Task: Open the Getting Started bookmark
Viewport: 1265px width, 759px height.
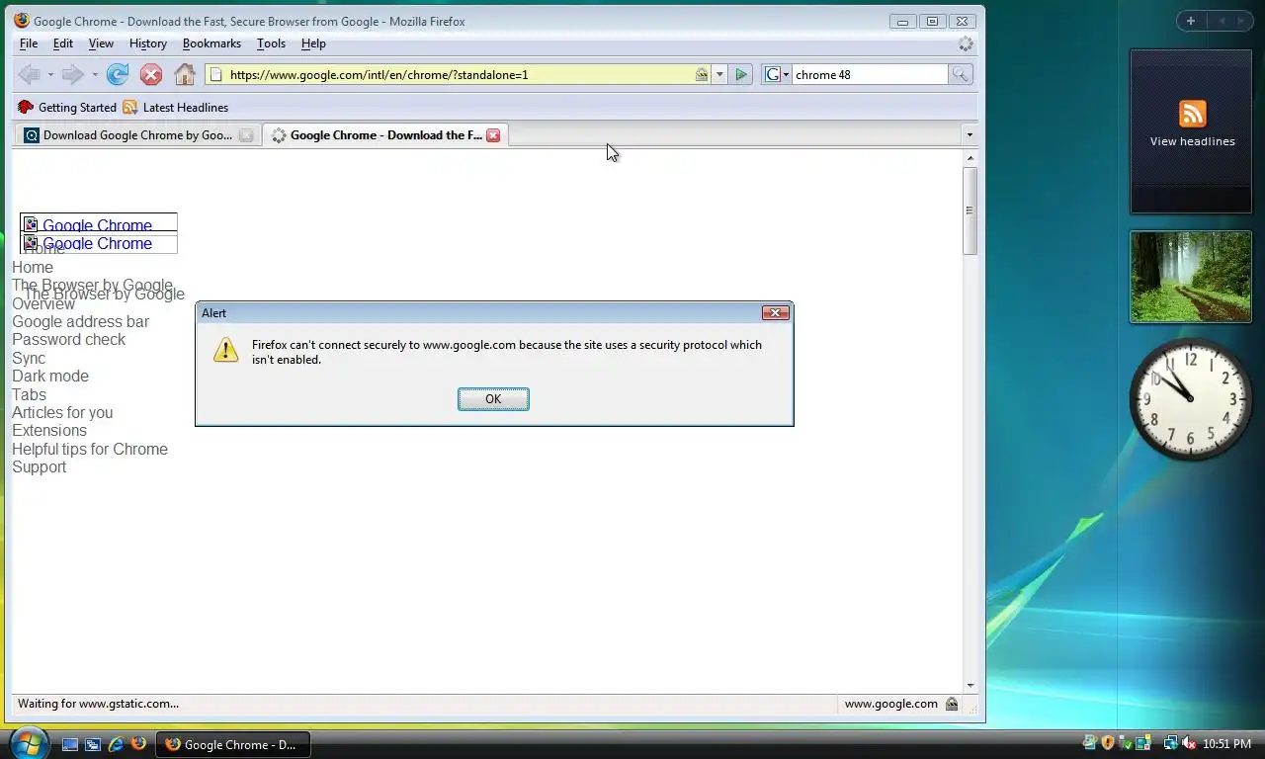Action: (x=67, y=107)
